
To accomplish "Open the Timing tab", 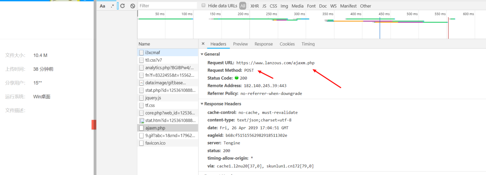I will [308, 44].
